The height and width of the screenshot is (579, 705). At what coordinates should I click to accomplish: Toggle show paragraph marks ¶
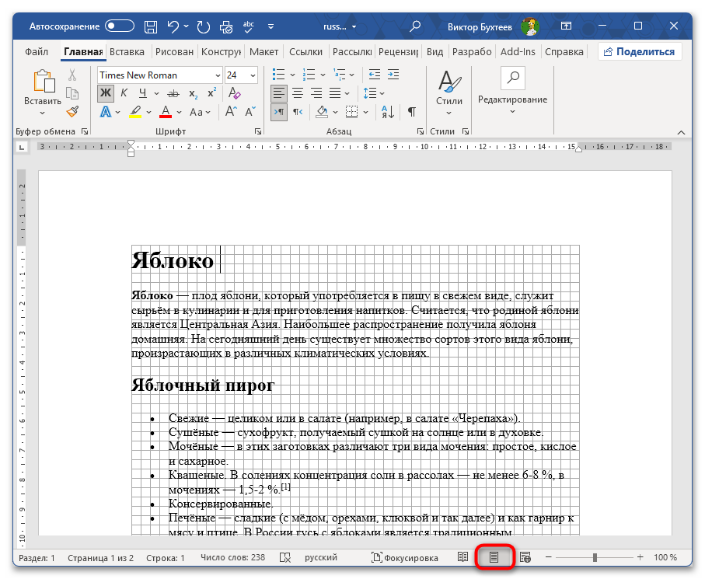[x=411, y=112]
